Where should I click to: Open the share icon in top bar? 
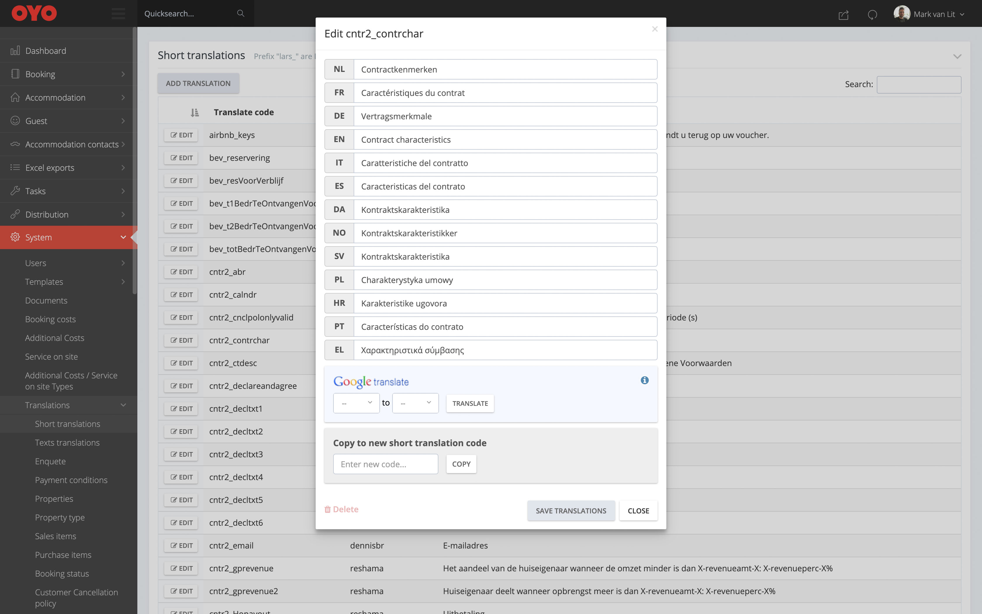[x=843, y=15]
